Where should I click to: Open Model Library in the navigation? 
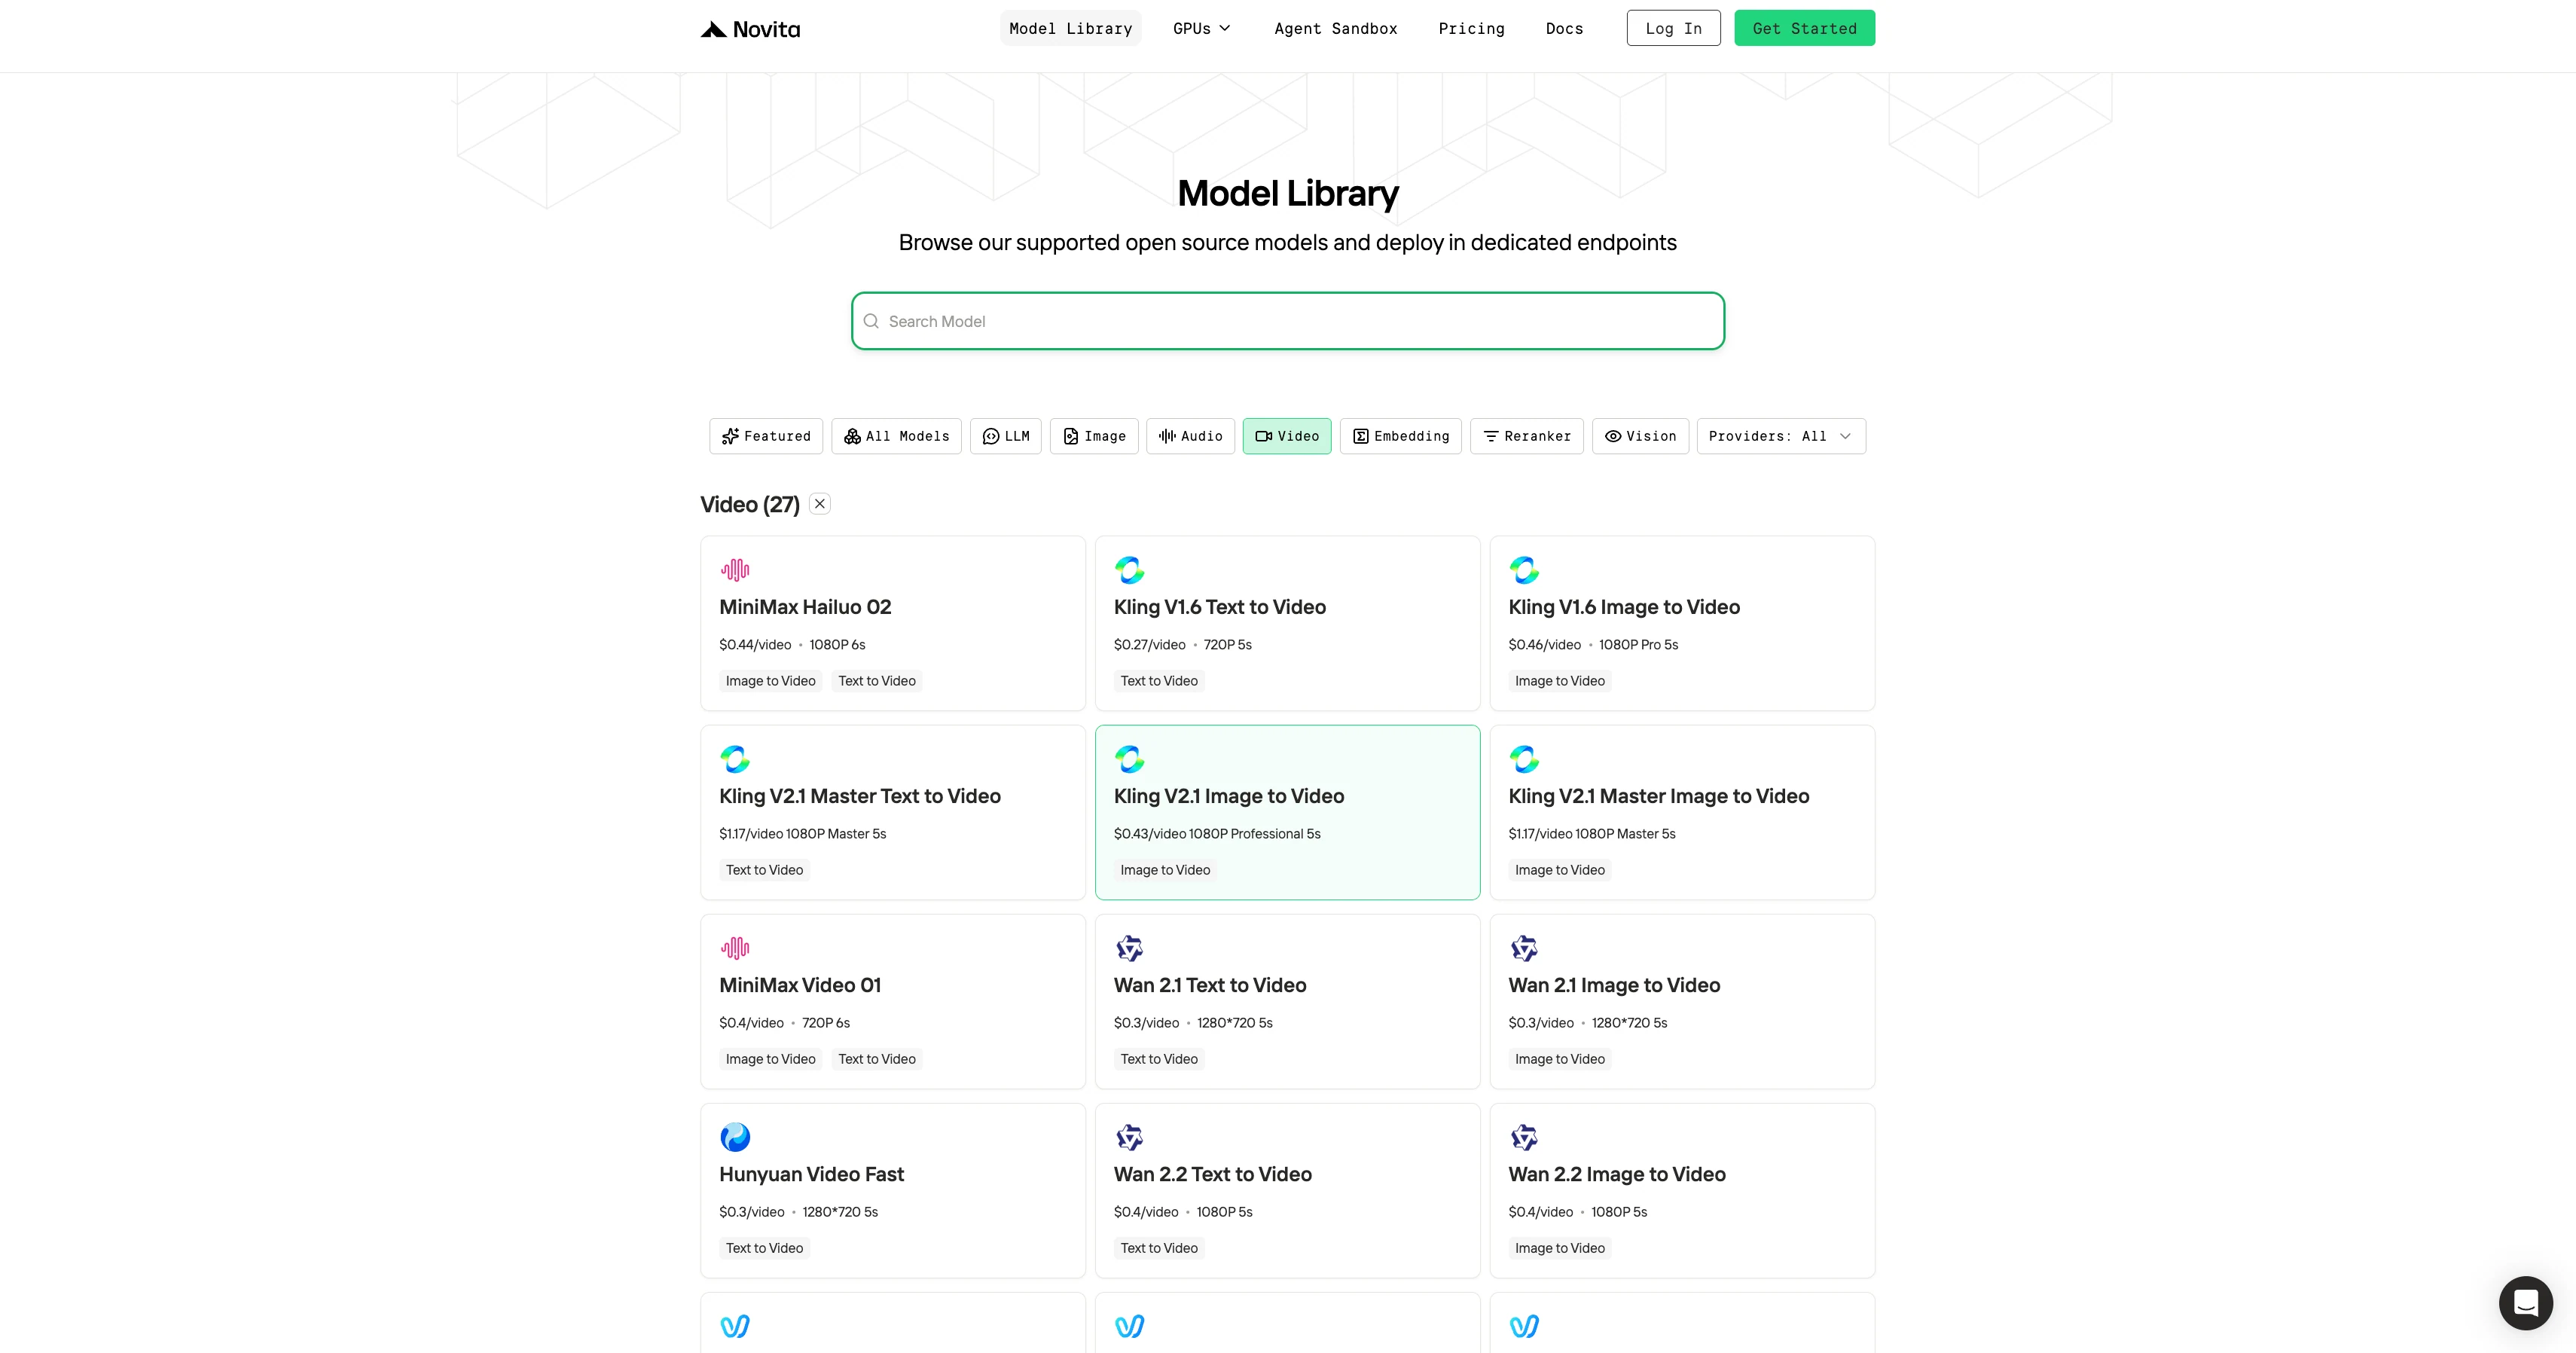coord(1071,28)
